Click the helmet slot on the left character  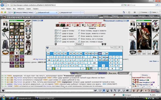(5, 23)
